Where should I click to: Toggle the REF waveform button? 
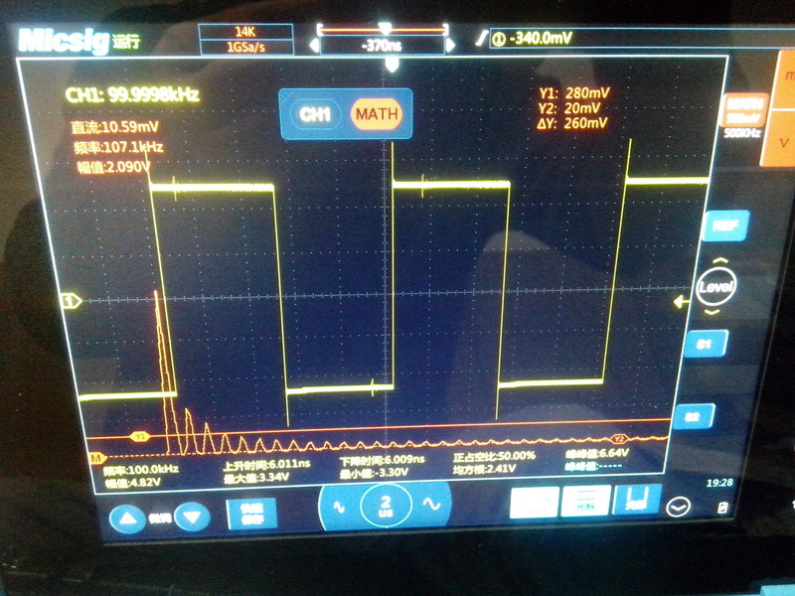click(x=724, y=226)
